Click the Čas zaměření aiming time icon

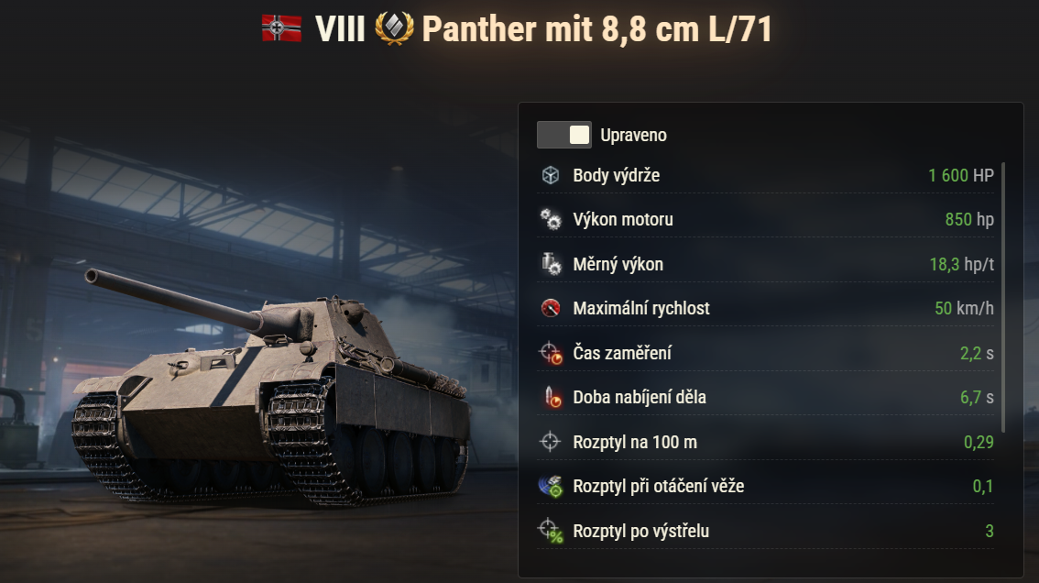(x=551, y=353)
